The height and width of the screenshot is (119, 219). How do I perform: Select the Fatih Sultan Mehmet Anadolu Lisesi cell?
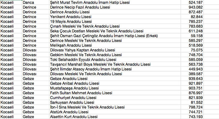coord(115,93)
